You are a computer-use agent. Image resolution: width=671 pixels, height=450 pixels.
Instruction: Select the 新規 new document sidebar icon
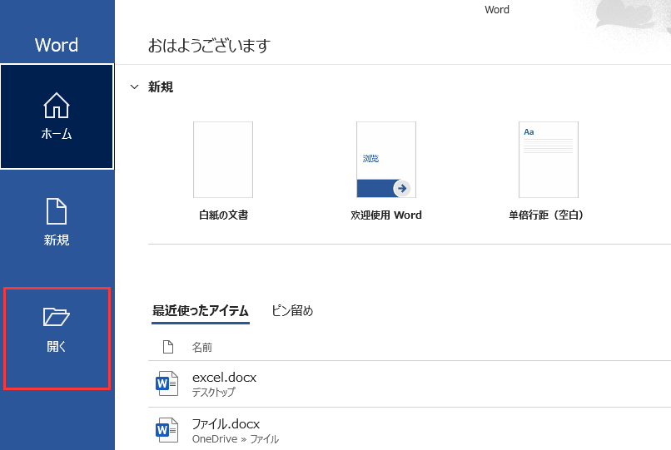click(x=57, y=211)
